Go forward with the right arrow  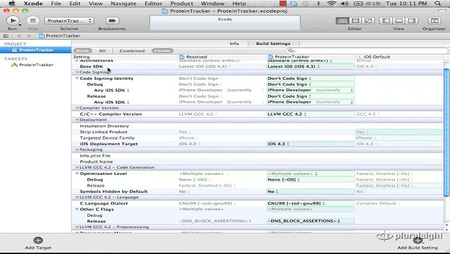(29, 36)
